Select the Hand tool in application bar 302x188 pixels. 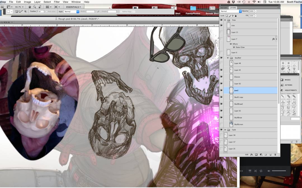[x=29, y=7]
